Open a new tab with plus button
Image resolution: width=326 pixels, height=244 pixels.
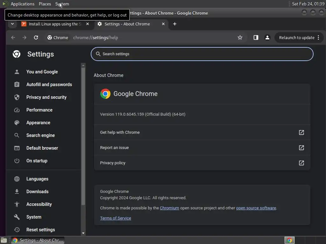pos(175,24)
